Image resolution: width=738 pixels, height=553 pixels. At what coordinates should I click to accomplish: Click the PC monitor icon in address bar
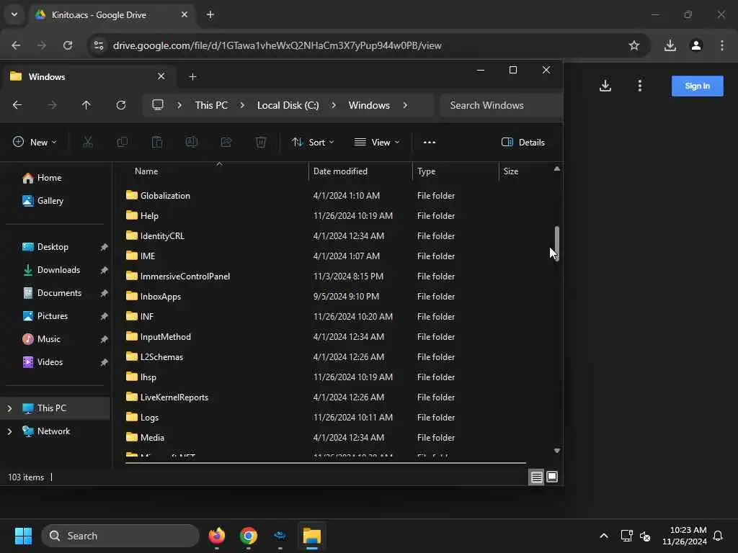158,105
